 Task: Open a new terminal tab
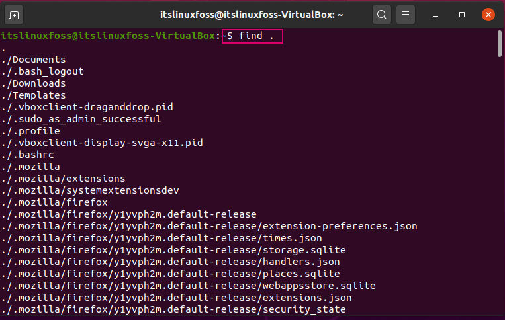[14, 15]
